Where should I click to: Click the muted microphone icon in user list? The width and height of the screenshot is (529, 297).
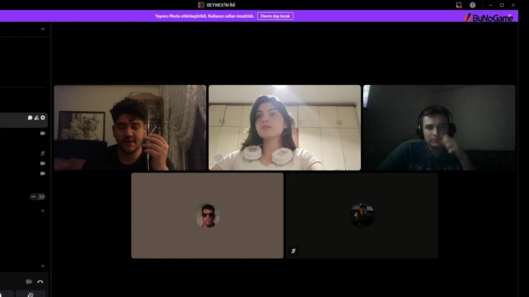tap(43, 153)
